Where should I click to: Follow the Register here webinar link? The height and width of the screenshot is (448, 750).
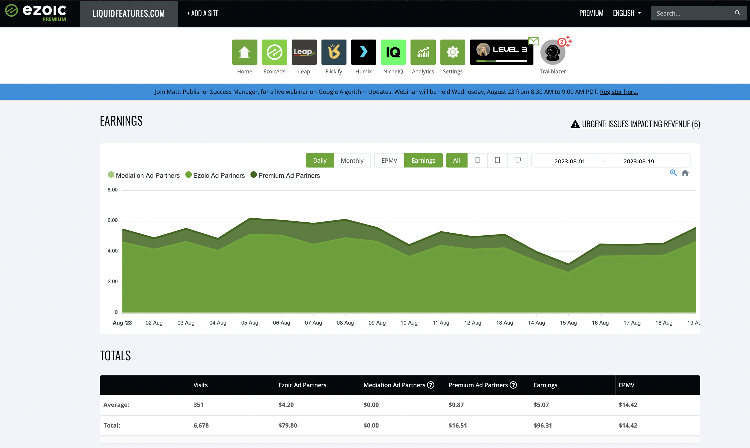[619, 91]
